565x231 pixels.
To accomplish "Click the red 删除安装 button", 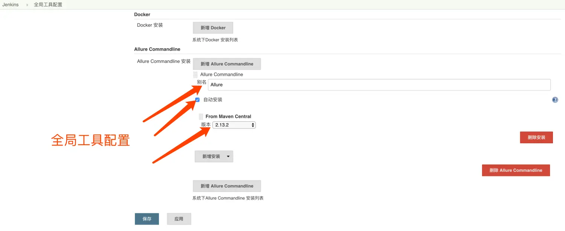I will coord(536,138).
